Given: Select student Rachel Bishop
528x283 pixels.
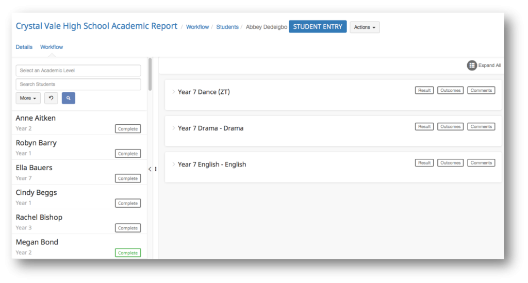Looking at the screenshot, I should tap(39, 218).
